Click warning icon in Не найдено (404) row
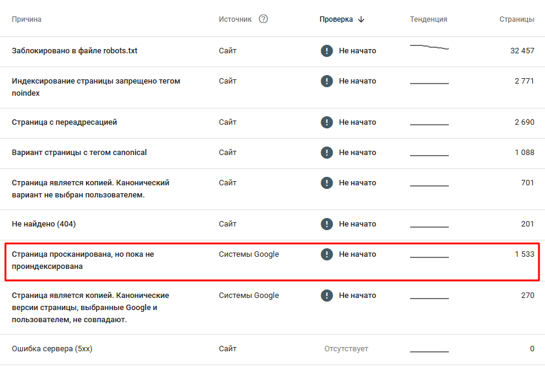This screenshot has height=367, width=545. point(327,224)
